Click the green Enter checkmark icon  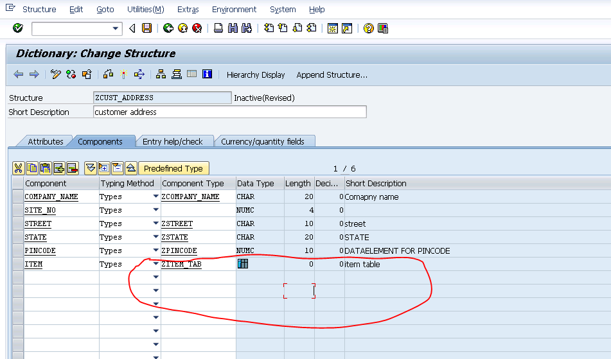[17, 28]
